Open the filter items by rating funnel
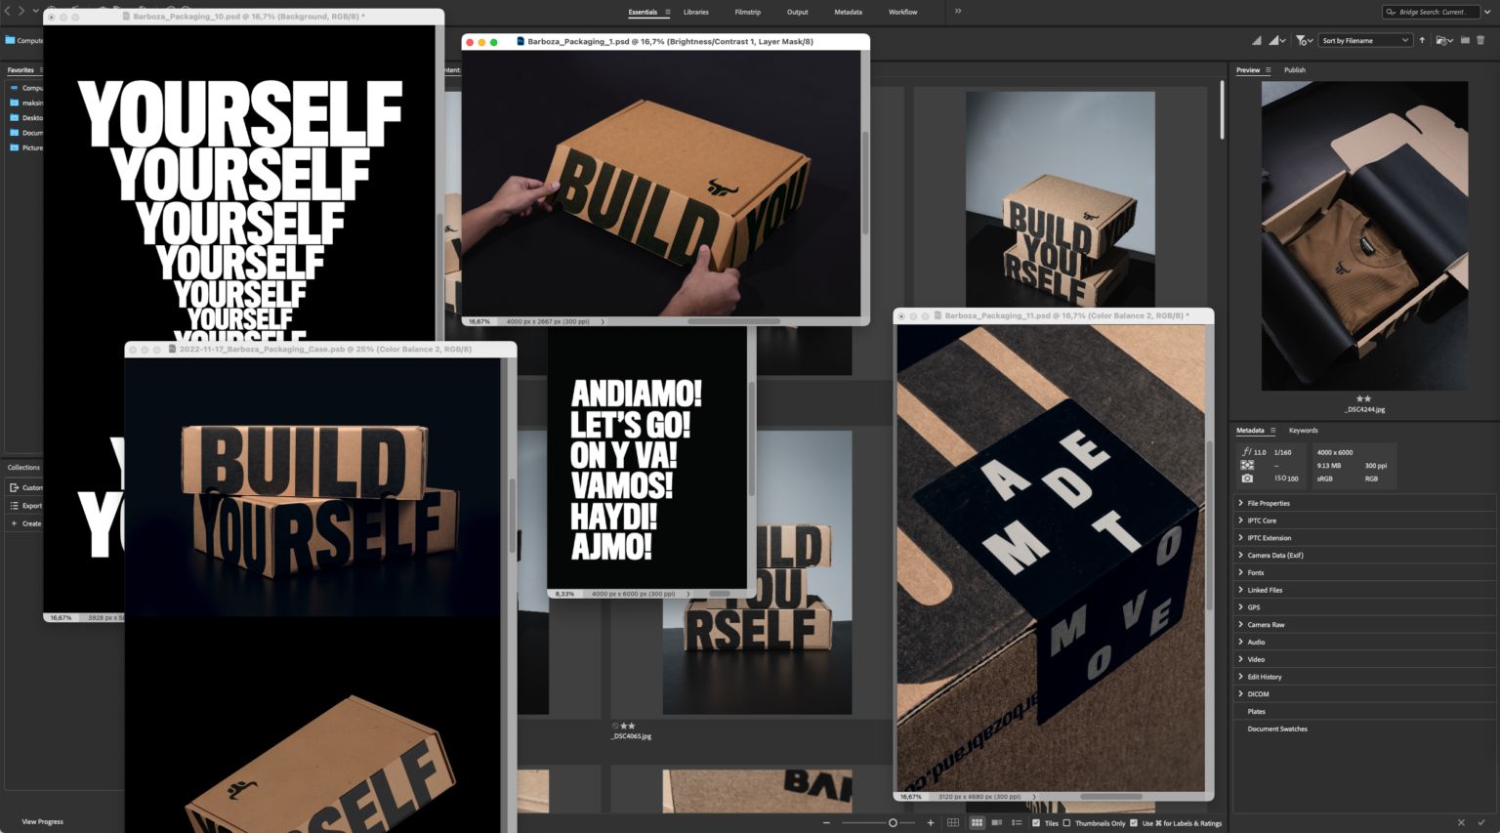The image size is (1500, 833). (x=1303, y=40)
